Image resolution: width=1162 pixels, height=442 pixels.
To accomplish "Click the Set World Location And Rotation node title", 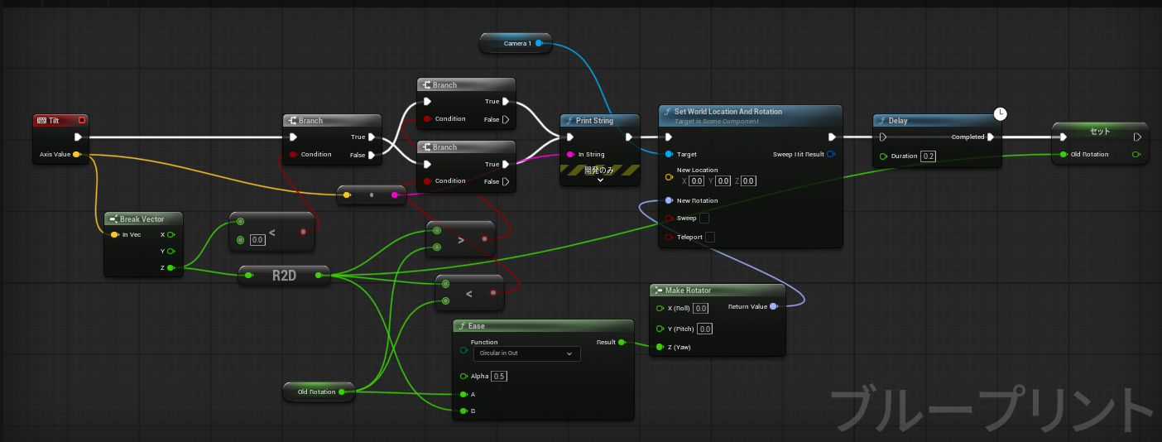I will point(728,112).
